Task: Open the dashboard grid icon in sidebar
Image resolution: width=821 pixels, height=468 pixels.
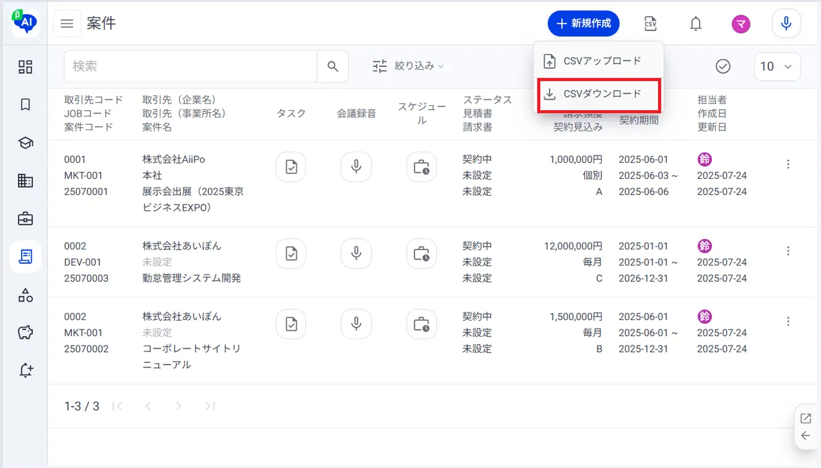Action: 26,67
